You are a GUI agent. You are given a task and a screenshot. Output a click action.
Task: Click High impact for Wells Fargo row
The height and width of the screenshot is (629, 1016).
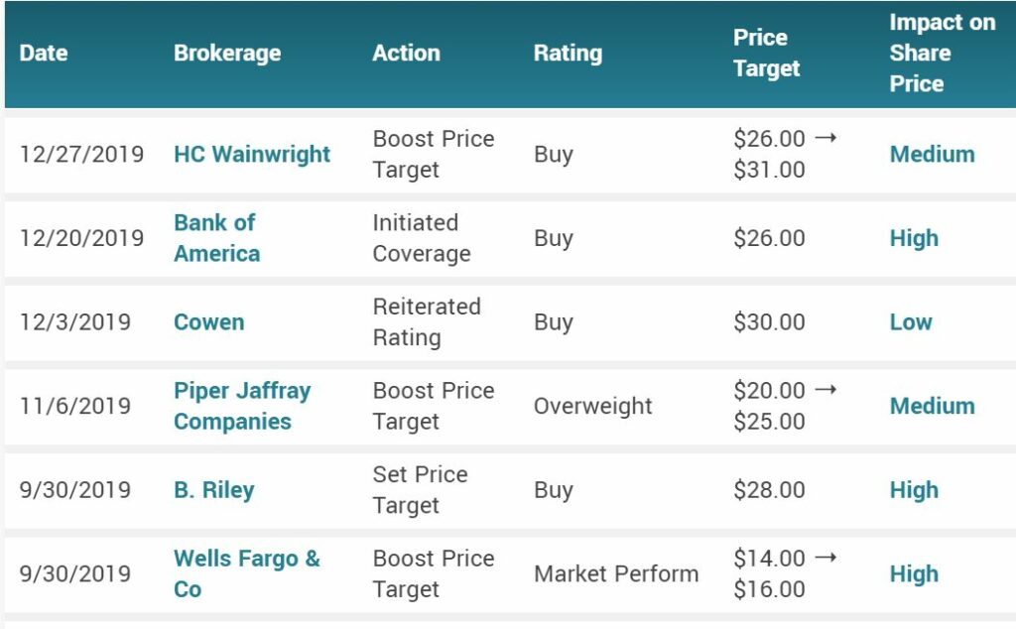click(x=914, y=574)
